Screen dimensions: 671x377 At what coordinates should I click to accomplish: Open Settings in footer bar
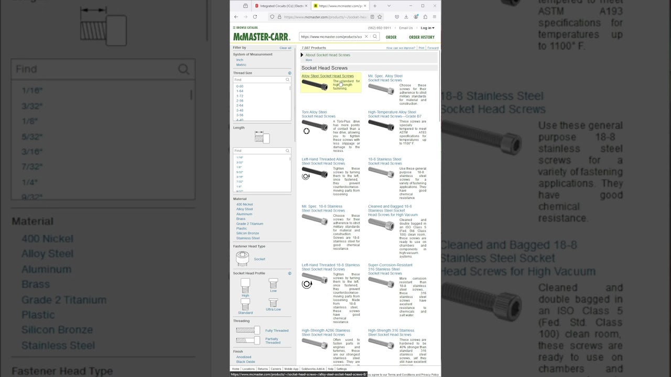(x=341, y=369)
